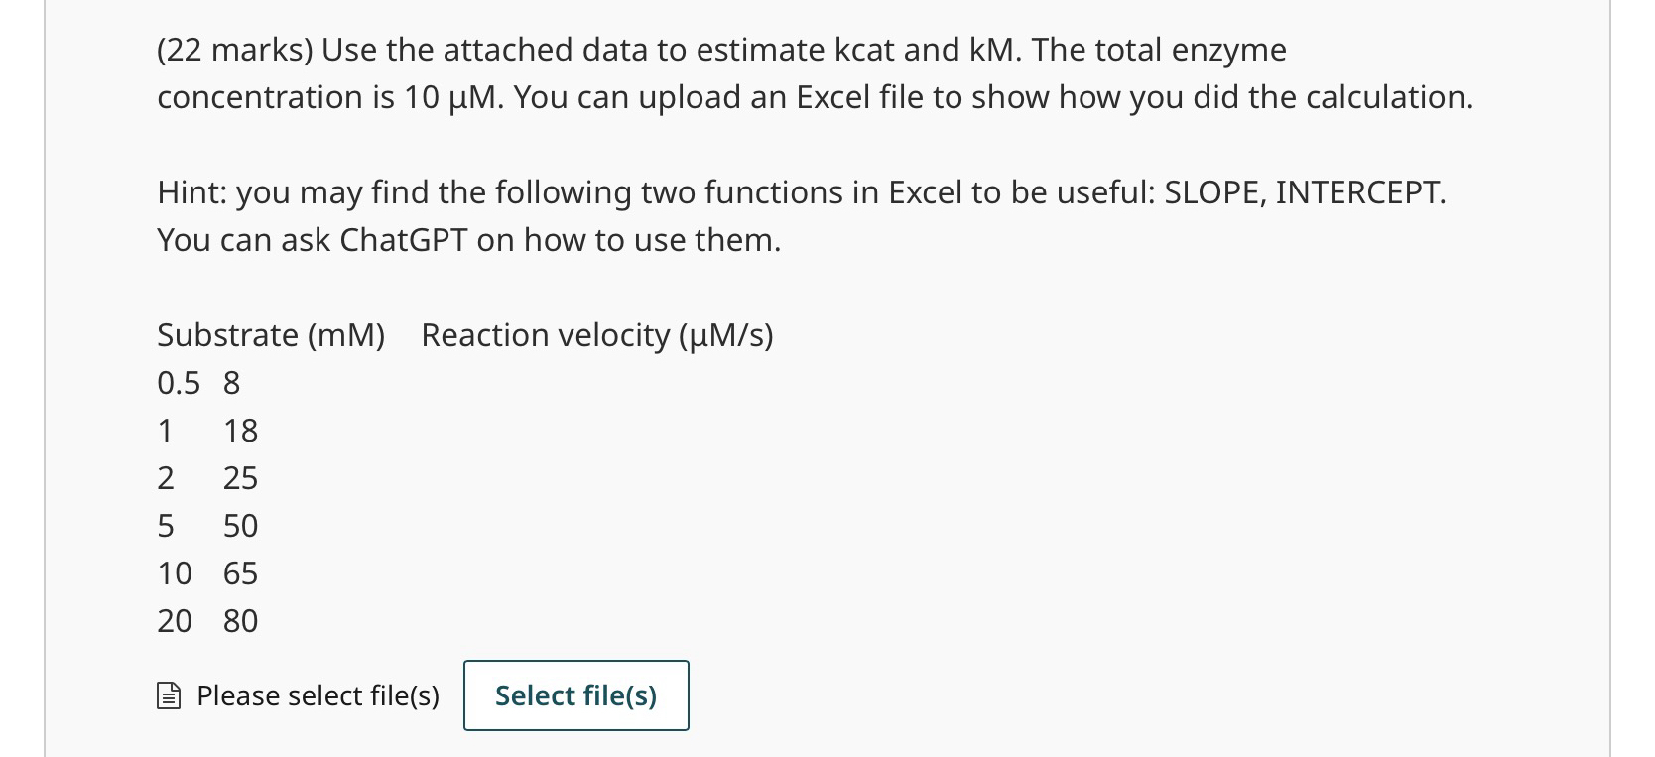Click the Select file(s) upload button
Viewport: 1655px width, 757px height.
[x=575, y=695]
